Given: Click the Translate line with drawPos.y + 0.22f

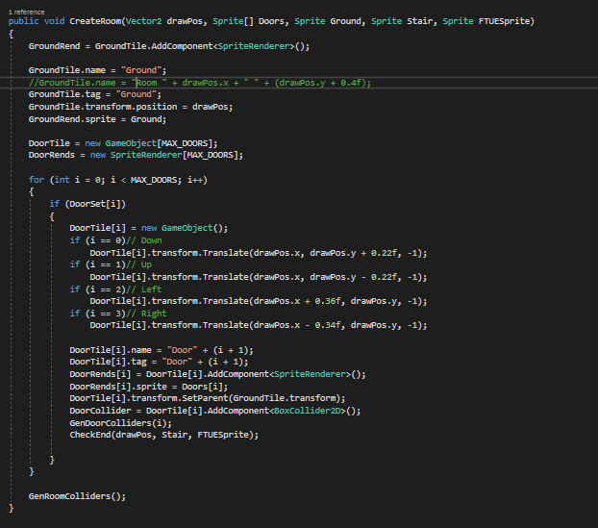Looking at the screenshot, I should pos(259,253).
